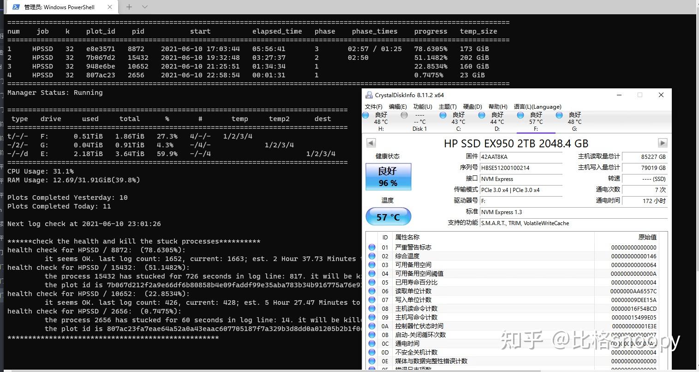This screenshot has width=699, height=372.
Task: Select drive G: health icon
Action: pyautogui.click(x=559, y=115)
